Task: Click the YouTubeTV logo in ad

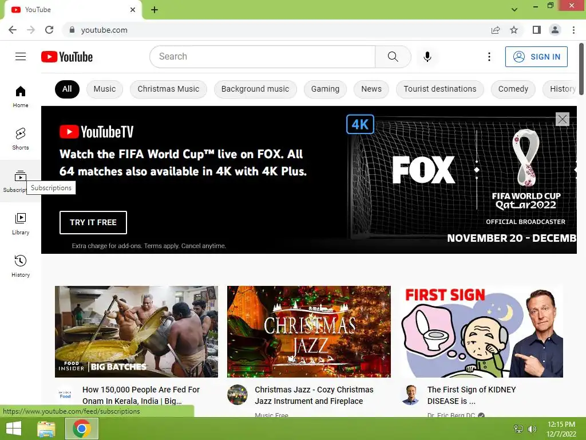Action: click(x=96, y=132)
